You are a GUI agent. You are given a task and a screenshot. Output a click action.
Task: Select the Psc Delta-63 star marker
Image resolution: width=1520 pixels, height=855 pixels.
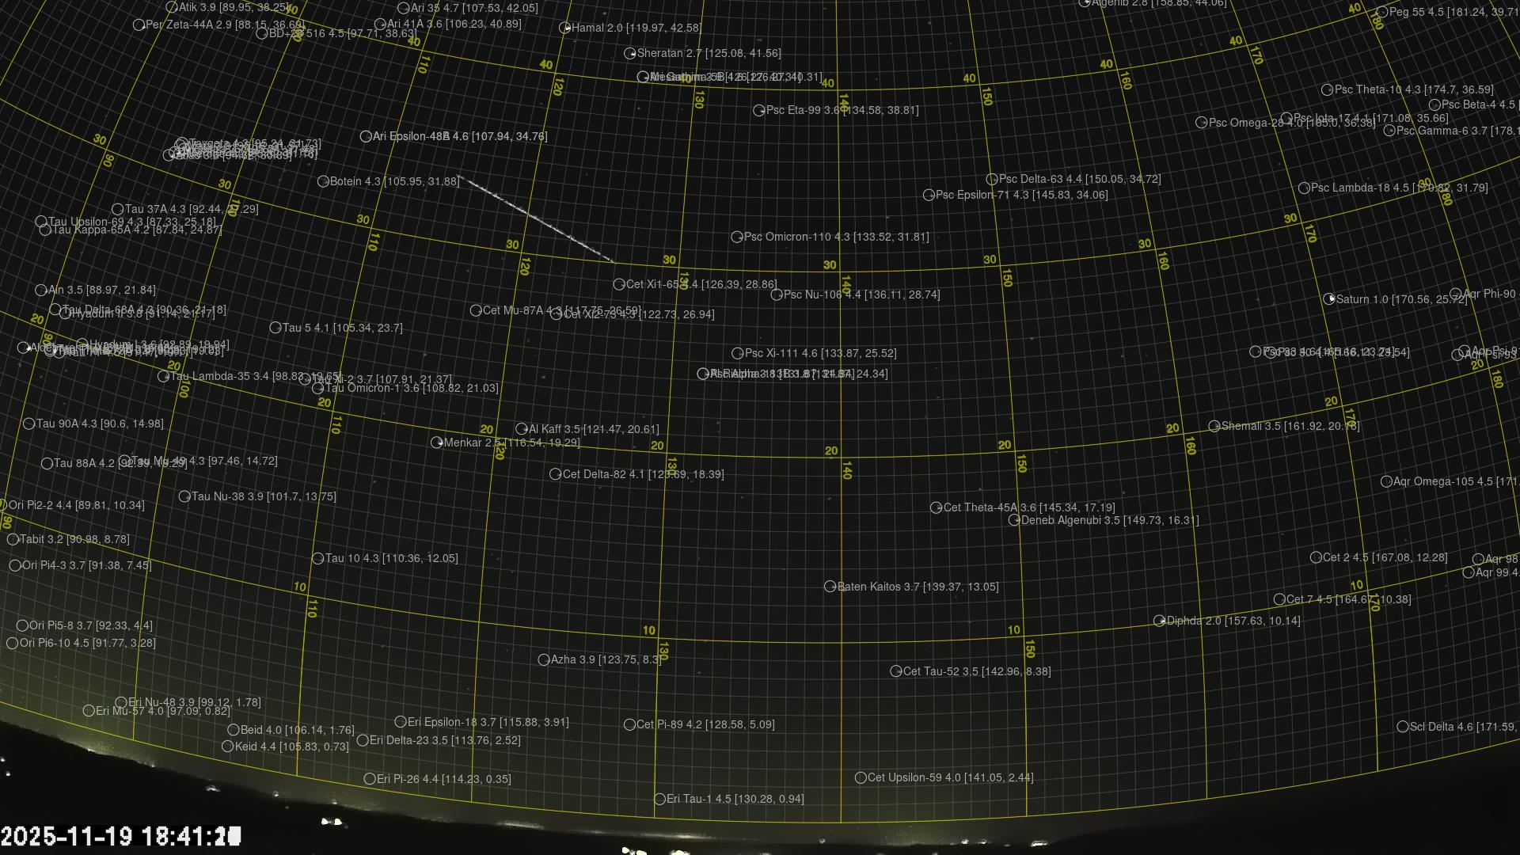pos(992,180)
